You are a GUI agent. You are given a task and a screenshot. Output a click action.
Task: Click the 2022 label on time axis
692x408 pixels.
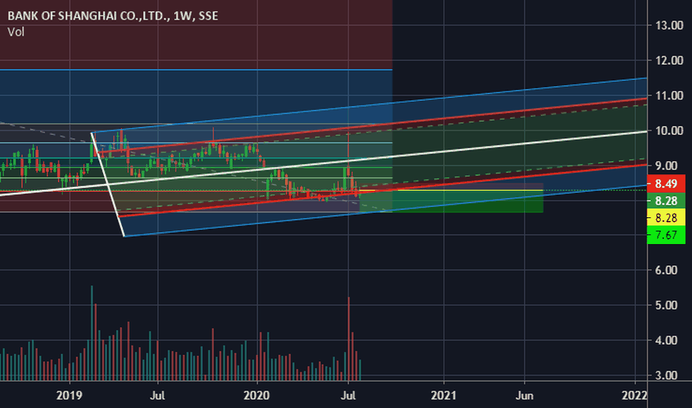coord(634,395)
